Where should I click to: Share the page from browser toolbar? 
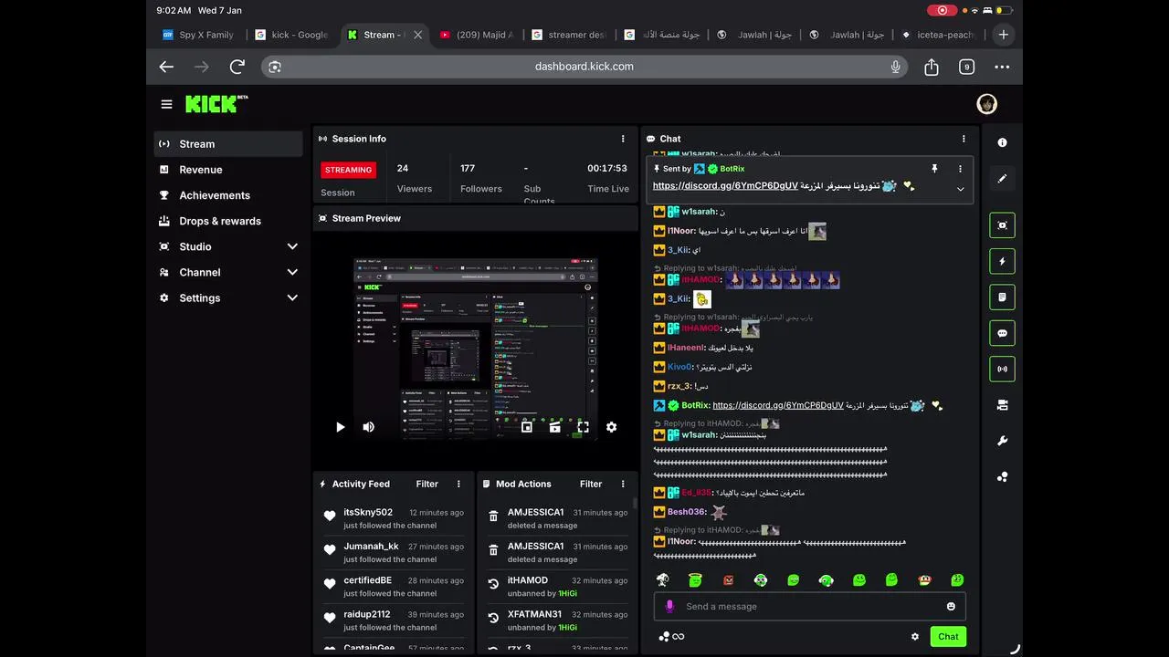pos(932,67)
